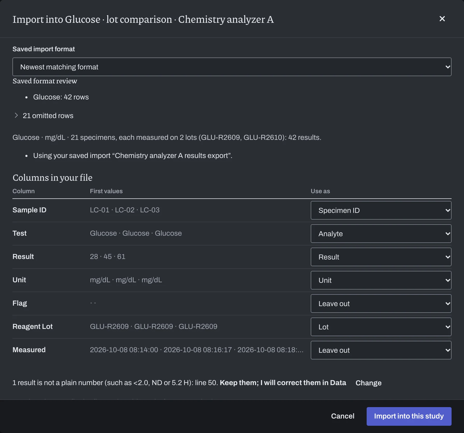Screen dimensions: 464x433
Task: Click the 'Test' column name
Action: 19,233
